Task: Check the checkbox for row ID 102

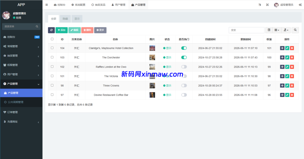Action: (52, 67)
